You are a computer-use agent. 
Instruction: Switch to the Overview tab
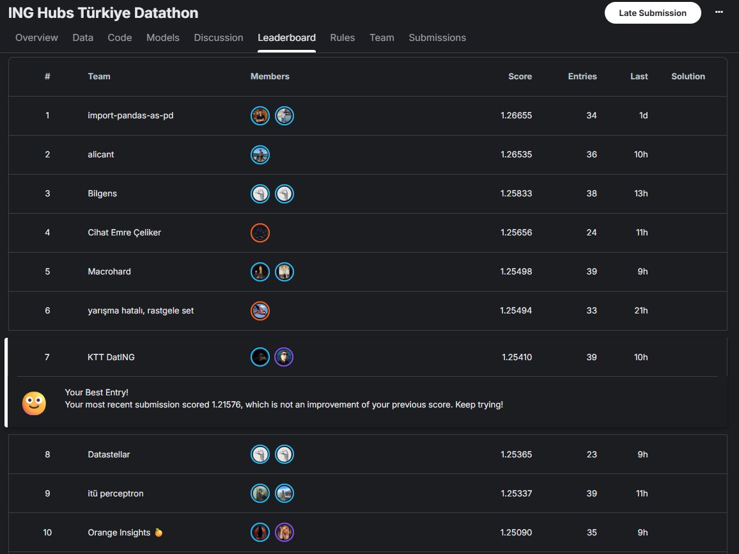[x=37, y=38]
